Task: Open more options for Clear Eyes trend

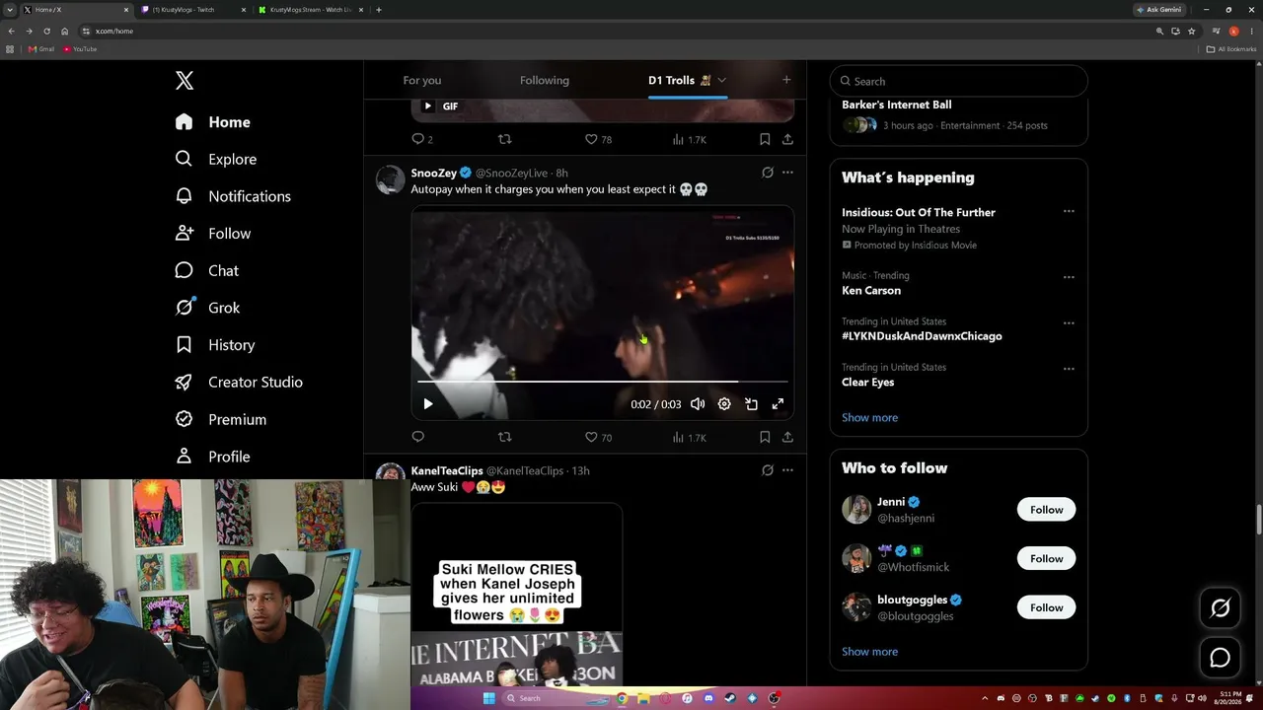Action: pos(1069,369)
